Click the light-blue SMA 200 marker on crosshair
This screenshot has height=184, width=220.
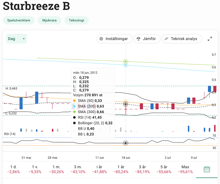(126, 65)
